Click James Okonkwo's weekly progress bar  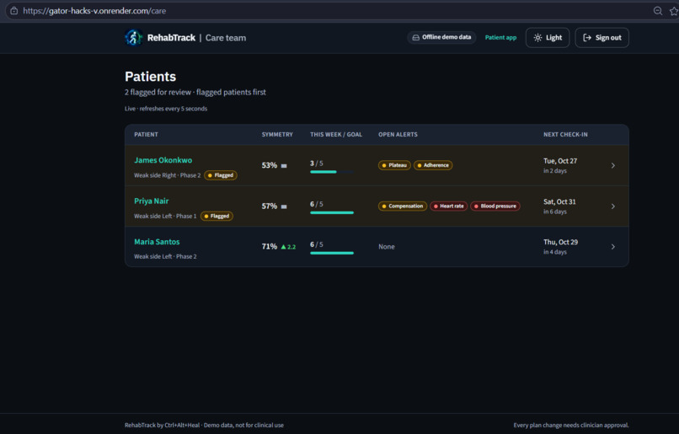pos(332,172)
